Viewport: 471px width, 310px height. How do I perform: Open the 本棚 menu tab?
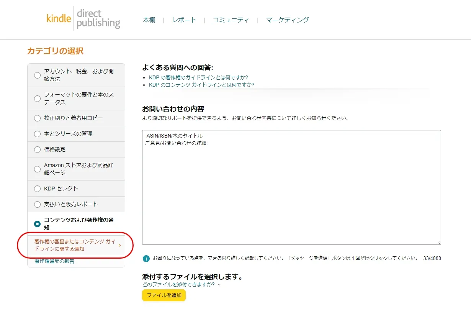(149, 20)
